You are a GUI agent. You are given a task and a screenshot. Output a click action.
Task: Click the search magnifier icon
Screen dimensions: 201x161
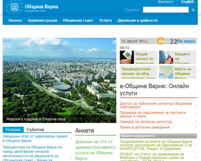tap(193, 10)
